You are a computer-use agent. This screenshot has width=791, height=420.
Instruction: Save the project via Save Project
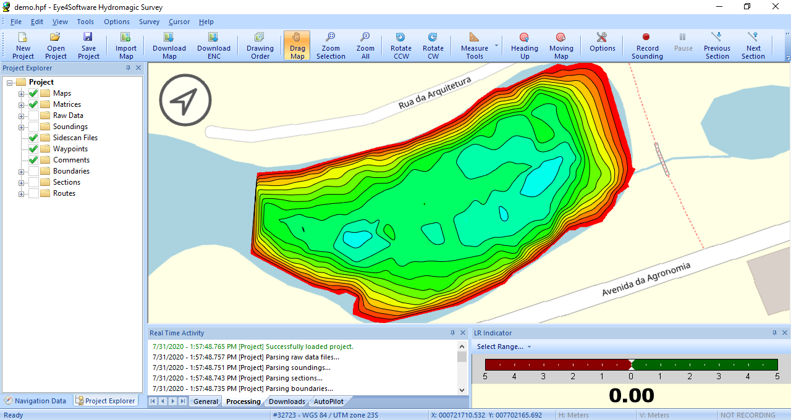[x=88, y=46]
